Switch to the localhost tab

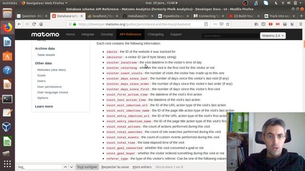tap(103, 16)
